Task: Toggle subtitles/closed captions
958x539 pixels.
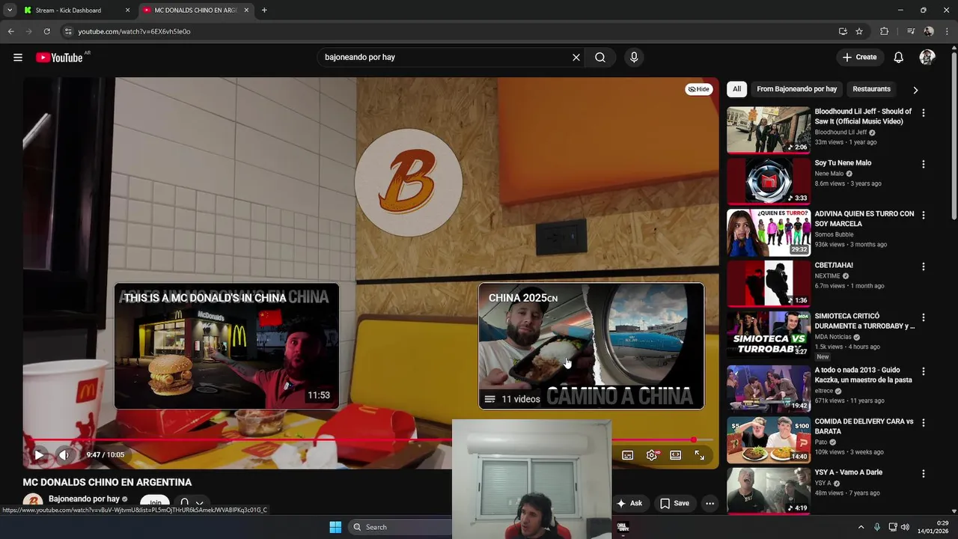Action: click(x=628, y=455)
